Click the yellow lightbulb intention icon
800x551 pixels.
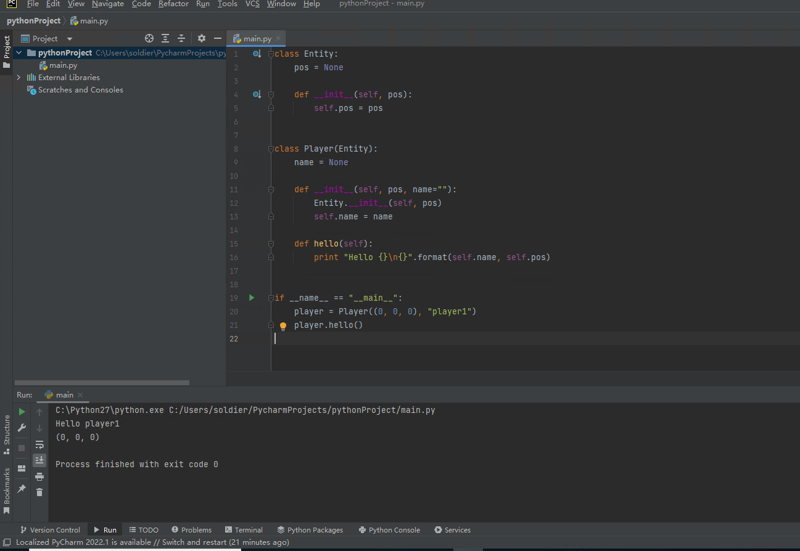[283, 326]
